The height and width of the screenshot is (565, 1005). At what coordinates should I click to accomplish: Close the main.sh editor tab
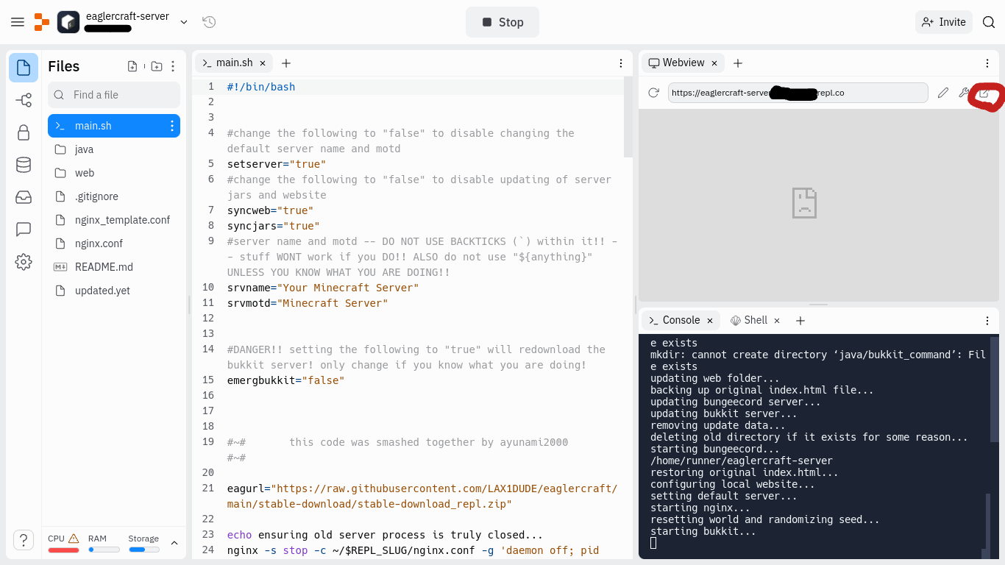point(263,63)
